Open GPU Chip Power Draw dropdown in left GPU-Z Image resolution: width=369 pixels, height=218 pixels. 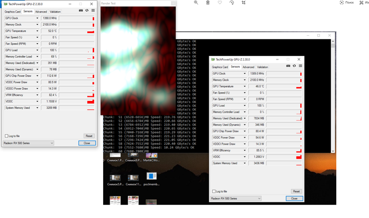[37, 76]
